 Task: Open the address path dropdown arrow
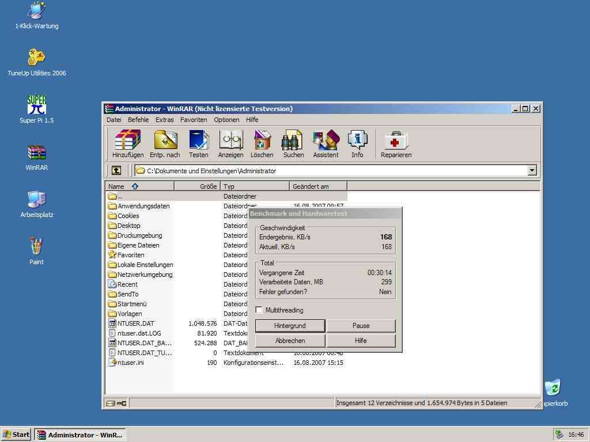pos(532,170)
